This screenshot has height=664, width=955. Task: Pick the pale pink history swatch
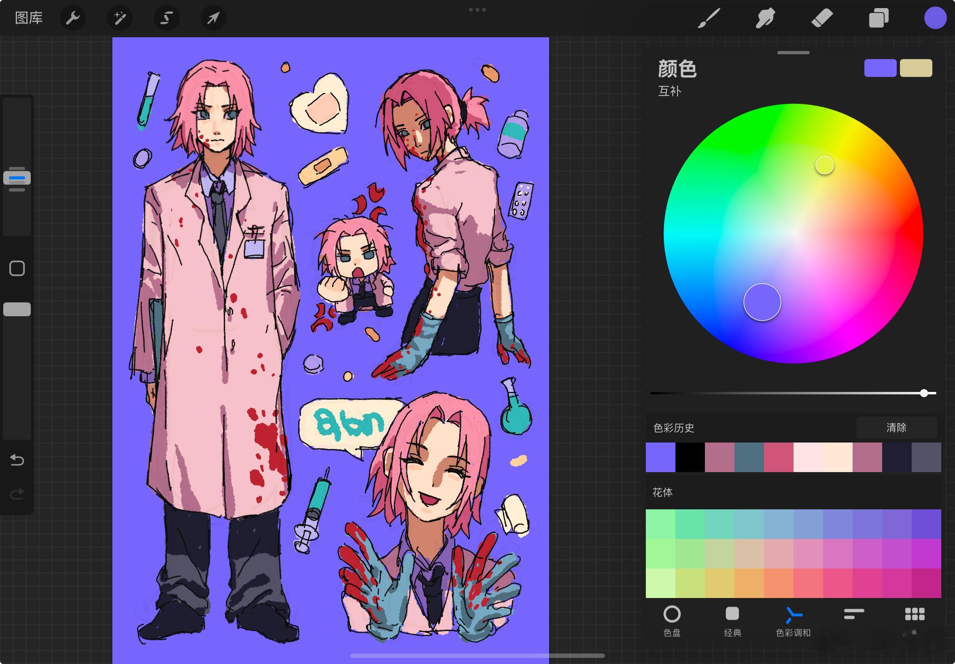(x=808, y=457)
